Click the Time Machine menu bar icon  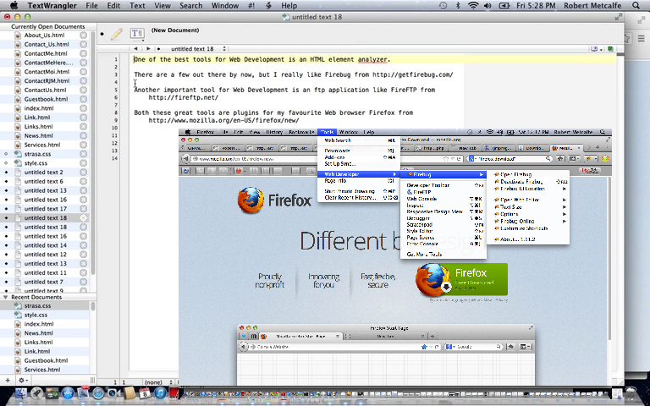pos(443,6)
